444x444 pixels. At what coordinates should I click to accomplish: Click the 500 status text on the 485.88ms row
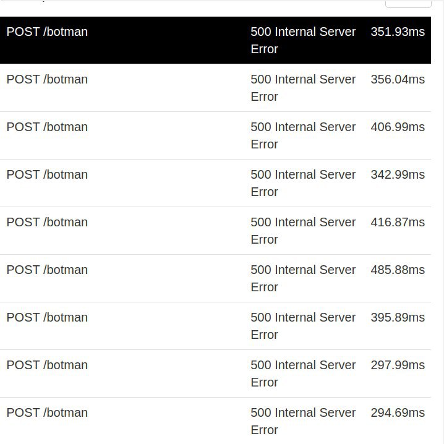coord(303,278)
